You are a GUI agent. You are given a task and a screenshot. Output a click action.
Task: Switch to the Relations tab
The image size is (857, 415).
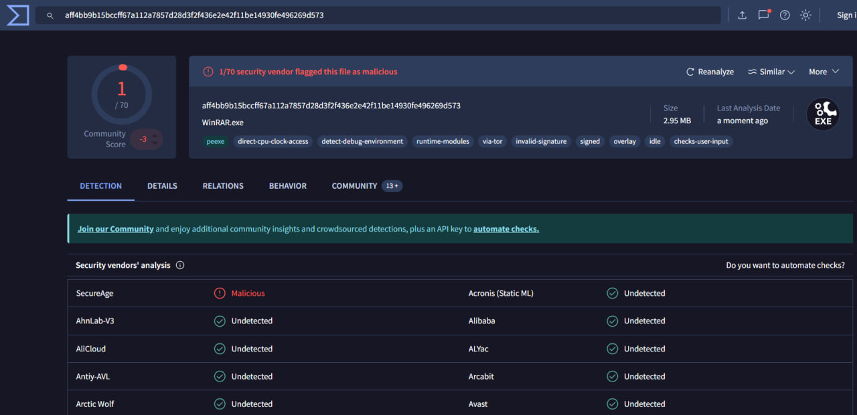pos(223,186)
